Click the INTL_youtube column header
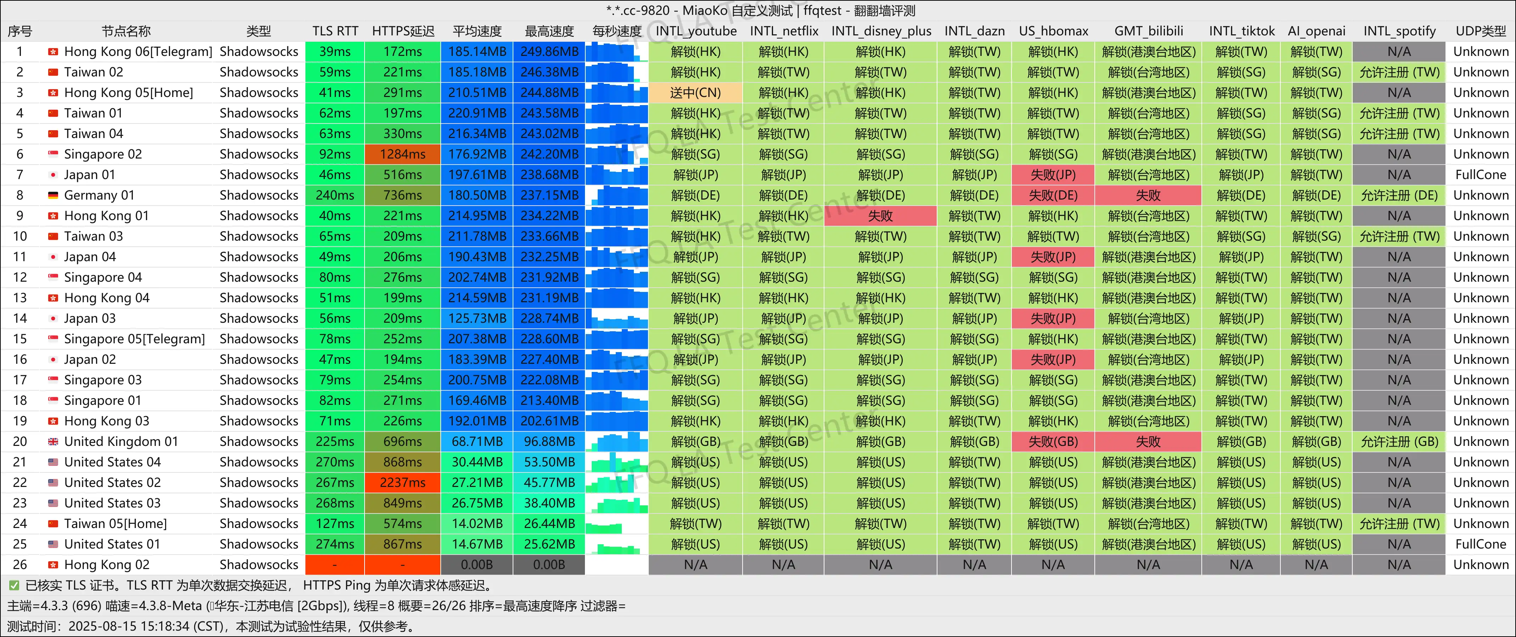This screenshot has height=637, width=1516. coord(695,31)
